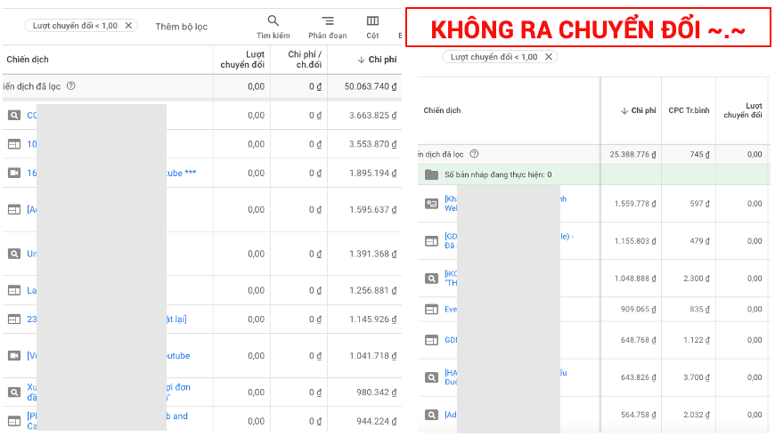Screen dimensions: 775x437
Task: Select the average CPC total 745 đ
Action: pos(699,154)
